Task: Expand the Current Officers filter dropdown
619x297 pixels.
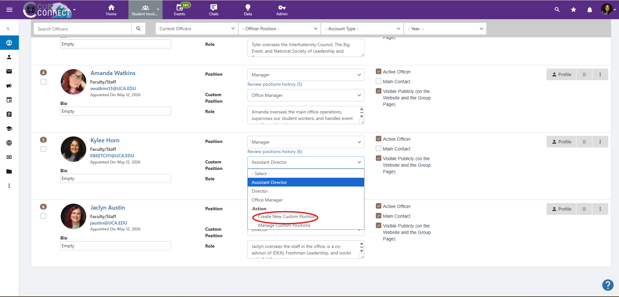Action: (x=197, y=29)
